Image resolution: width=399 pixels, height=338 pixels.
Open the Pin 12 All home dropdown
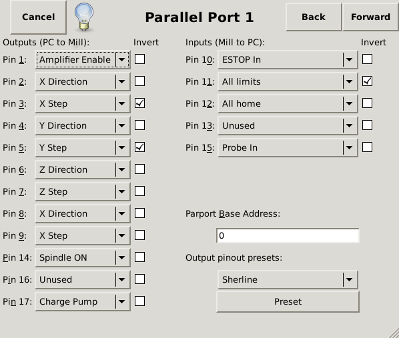(x=288, y=103)
